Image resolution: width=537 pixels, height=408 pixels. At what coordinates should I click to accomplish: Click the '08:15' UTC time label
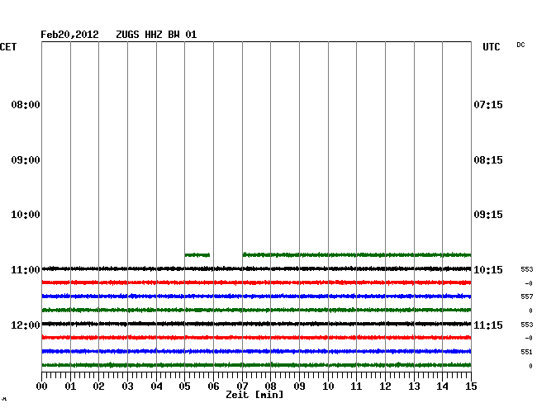pos(488,160)
